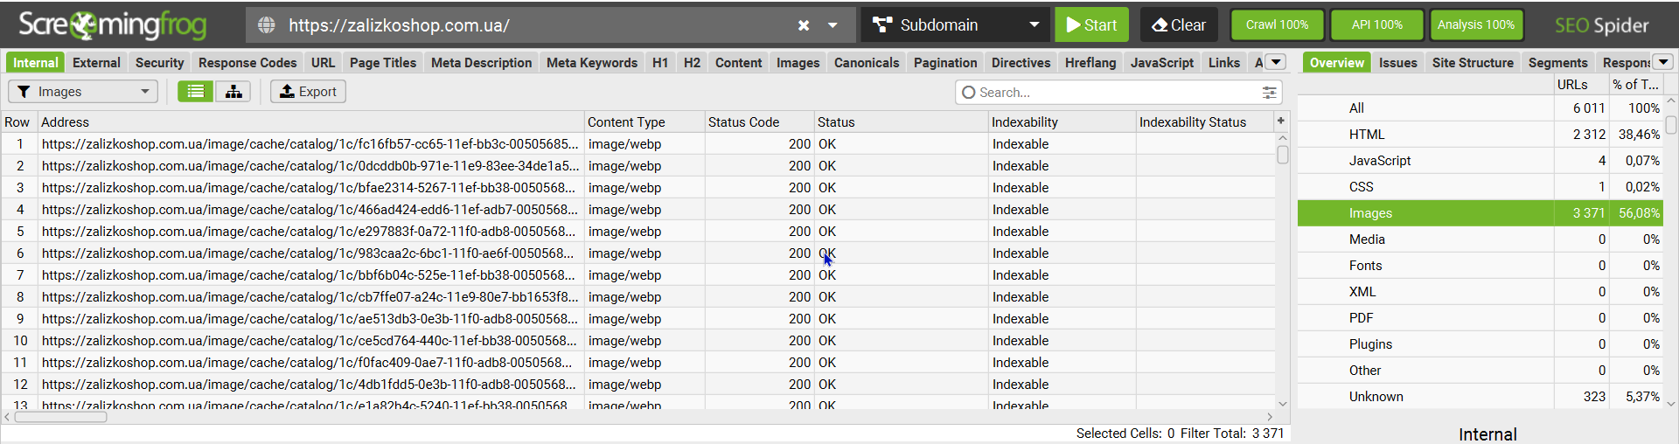Viewport: 1679px width, 444px height.
Task: Switch to tree view mode
Action: pyautogui.click(x=233, y=92)
